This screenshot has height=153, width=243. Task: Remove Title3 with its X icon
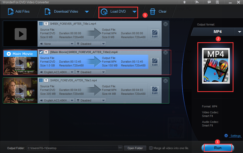coord(165,81)
